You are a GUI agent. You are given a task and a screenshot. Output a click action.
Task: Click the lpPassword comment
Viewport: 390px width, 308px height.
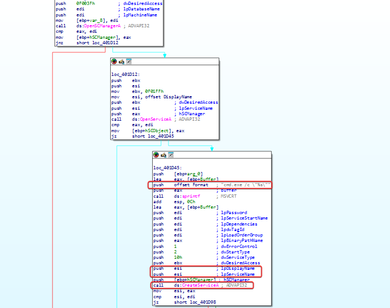tap(234, 212)
